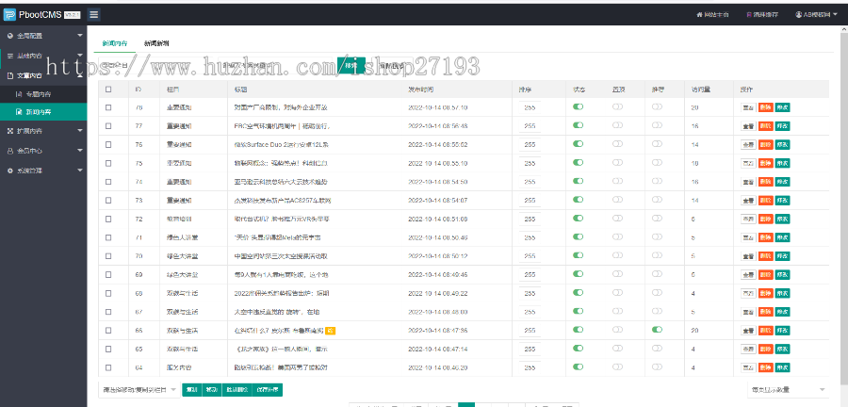Expand the basic content sidebar arrow
The width and height of the screenshot is (848, 407).
tap(80, 56)
